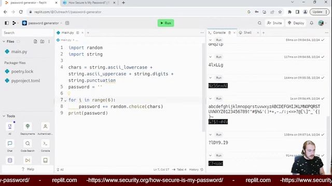Viewport: 332px width, 186px height.
Task: Focus the Search field in sidebar
Action: pyautogui.click(x=27, y=33)
